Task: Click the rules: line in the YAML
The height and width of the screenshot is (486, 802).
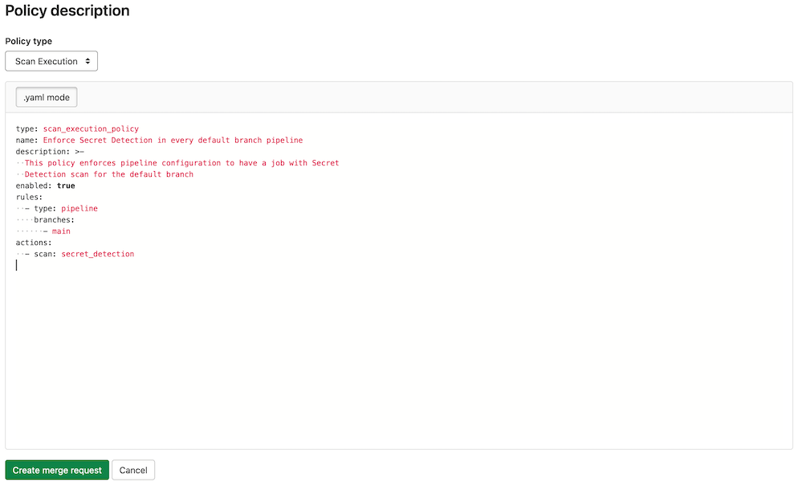Action: click(28, 197)
